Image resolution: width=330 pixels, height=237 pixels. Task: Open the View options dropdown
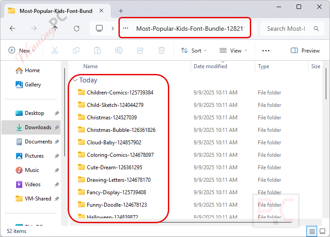click(233, 50)
